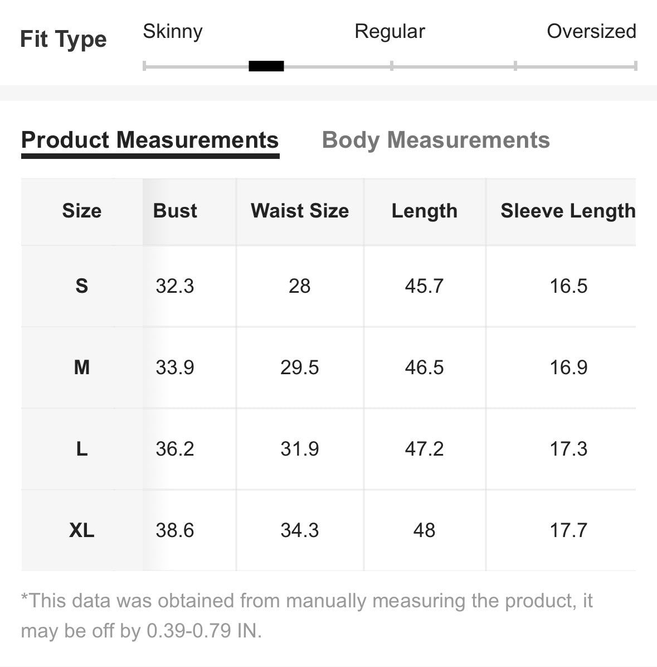Click the Size column header
Image resolution: width=657 pixels, height=667 pixels.
[x=82, y=211]
